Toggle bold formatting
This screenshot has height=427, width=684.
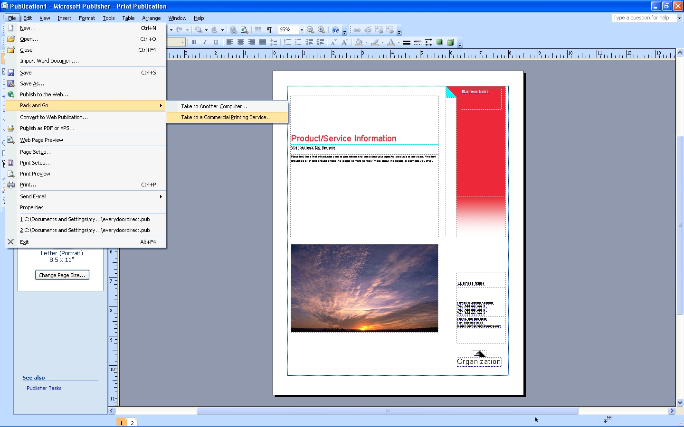click(x=194, y=42)
